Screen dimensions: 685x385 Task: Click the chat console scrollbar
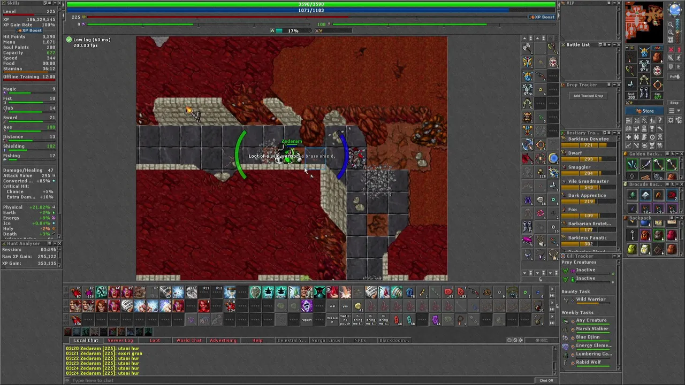pos(555,360)
